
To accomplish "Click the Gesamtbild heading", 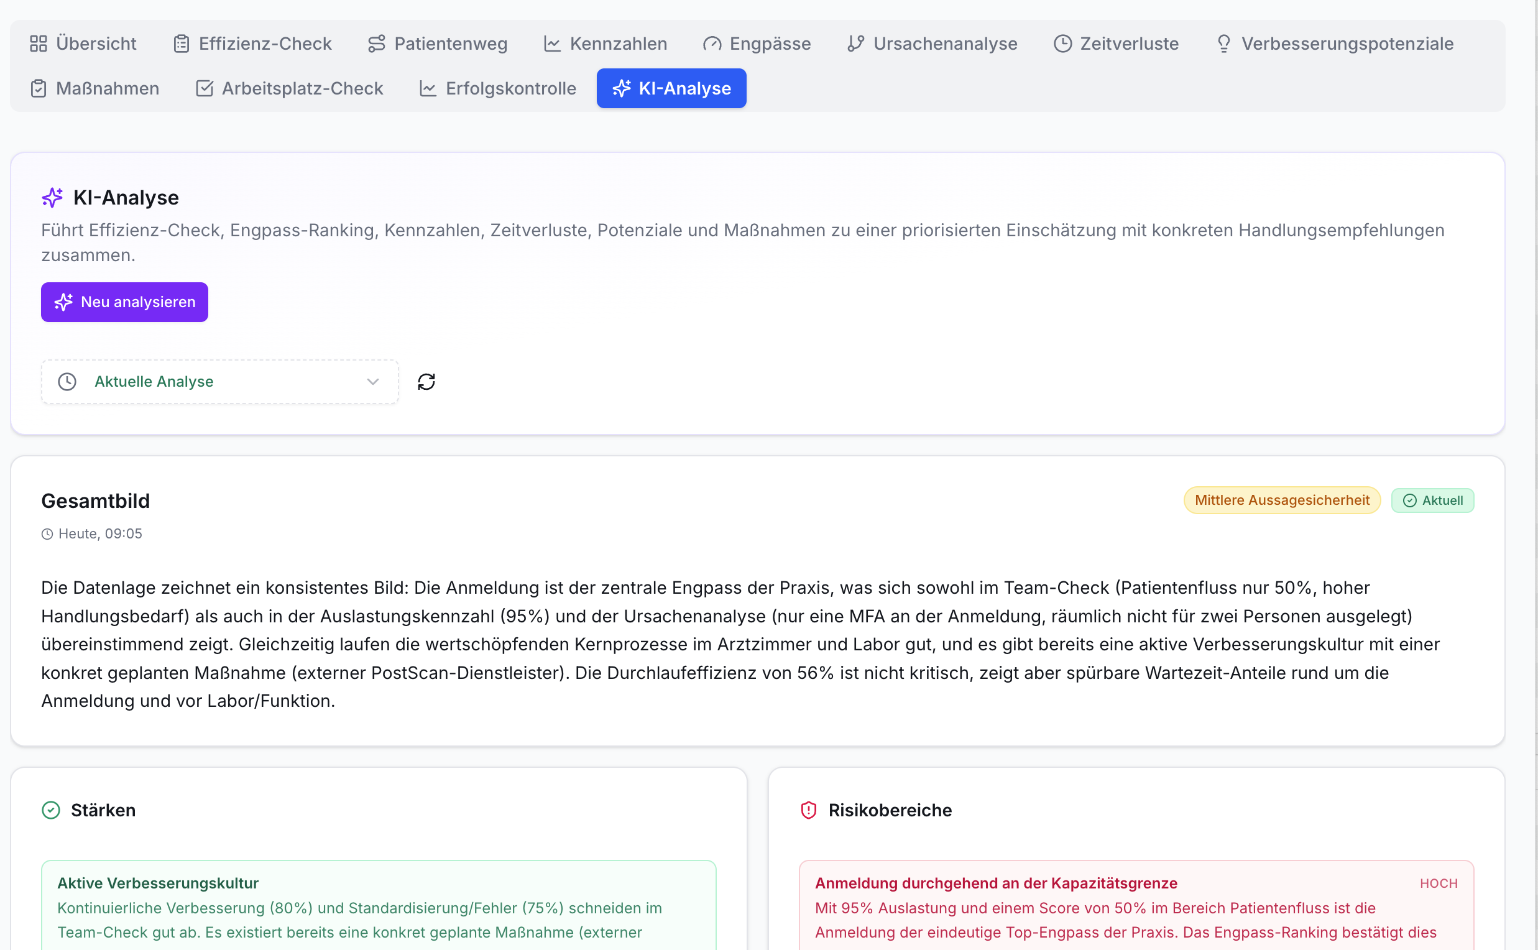I will 96,501.
